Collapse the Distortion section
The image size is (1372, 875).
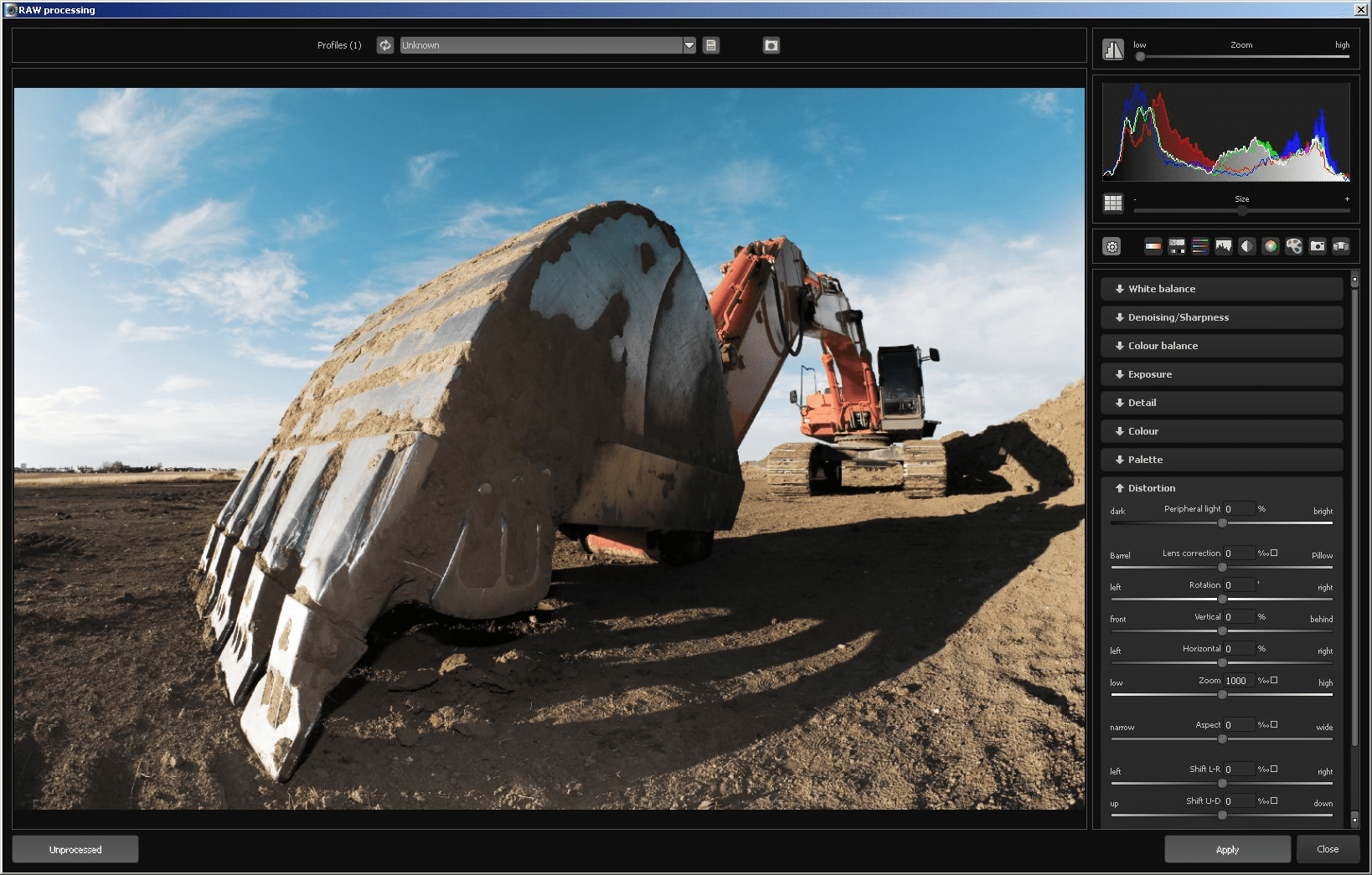click(1220, 487)
